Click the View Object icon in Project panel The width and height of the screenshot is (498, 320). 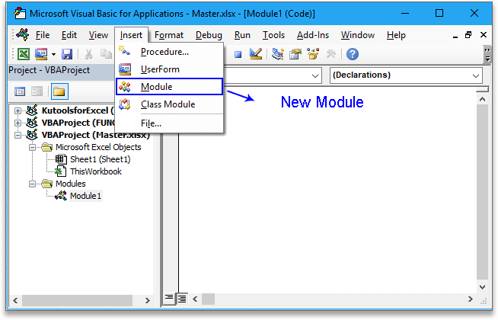[37, 92]
